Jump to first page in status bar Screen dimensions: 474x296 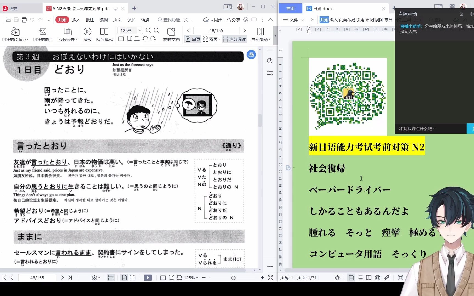(x=4, y=278)
